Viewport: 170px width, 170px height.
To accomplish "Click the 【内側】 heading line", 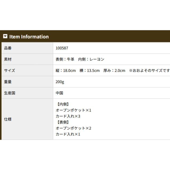I will (63, 104).
